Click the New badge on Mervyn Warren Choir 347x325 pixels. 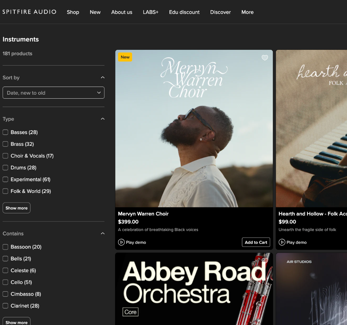click(125, 57)
